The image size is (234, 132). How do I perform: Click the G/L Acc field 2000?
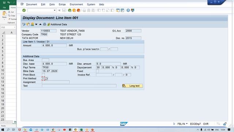(x=133, y=31)
